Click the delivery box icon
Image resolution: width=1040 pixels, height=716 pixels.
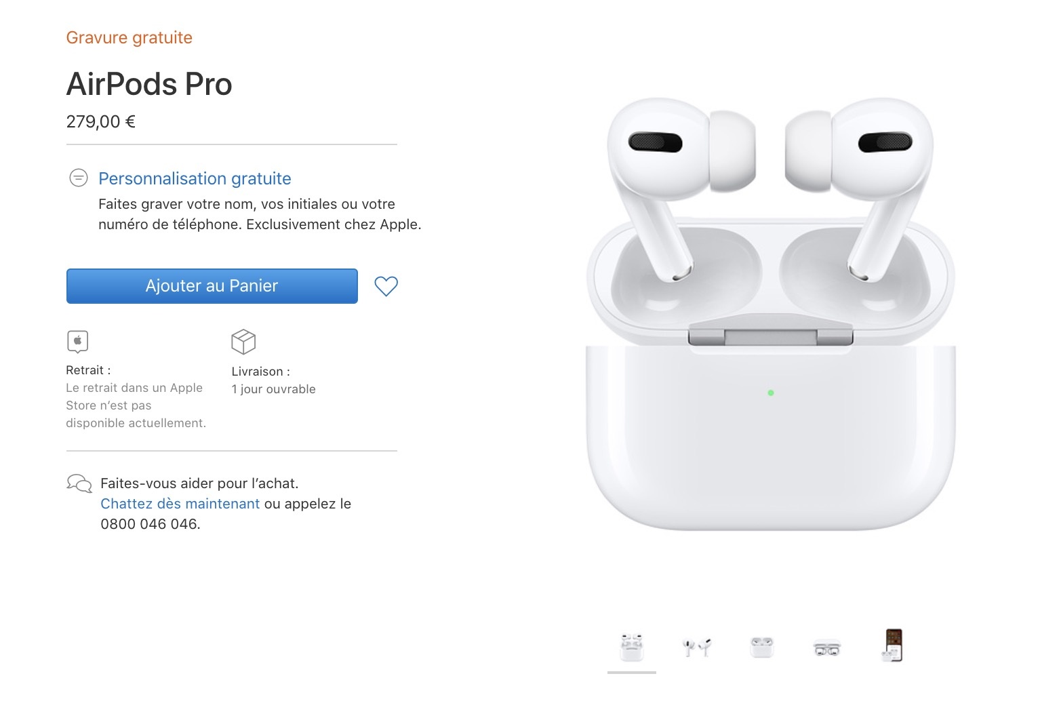tap(243, 342)
